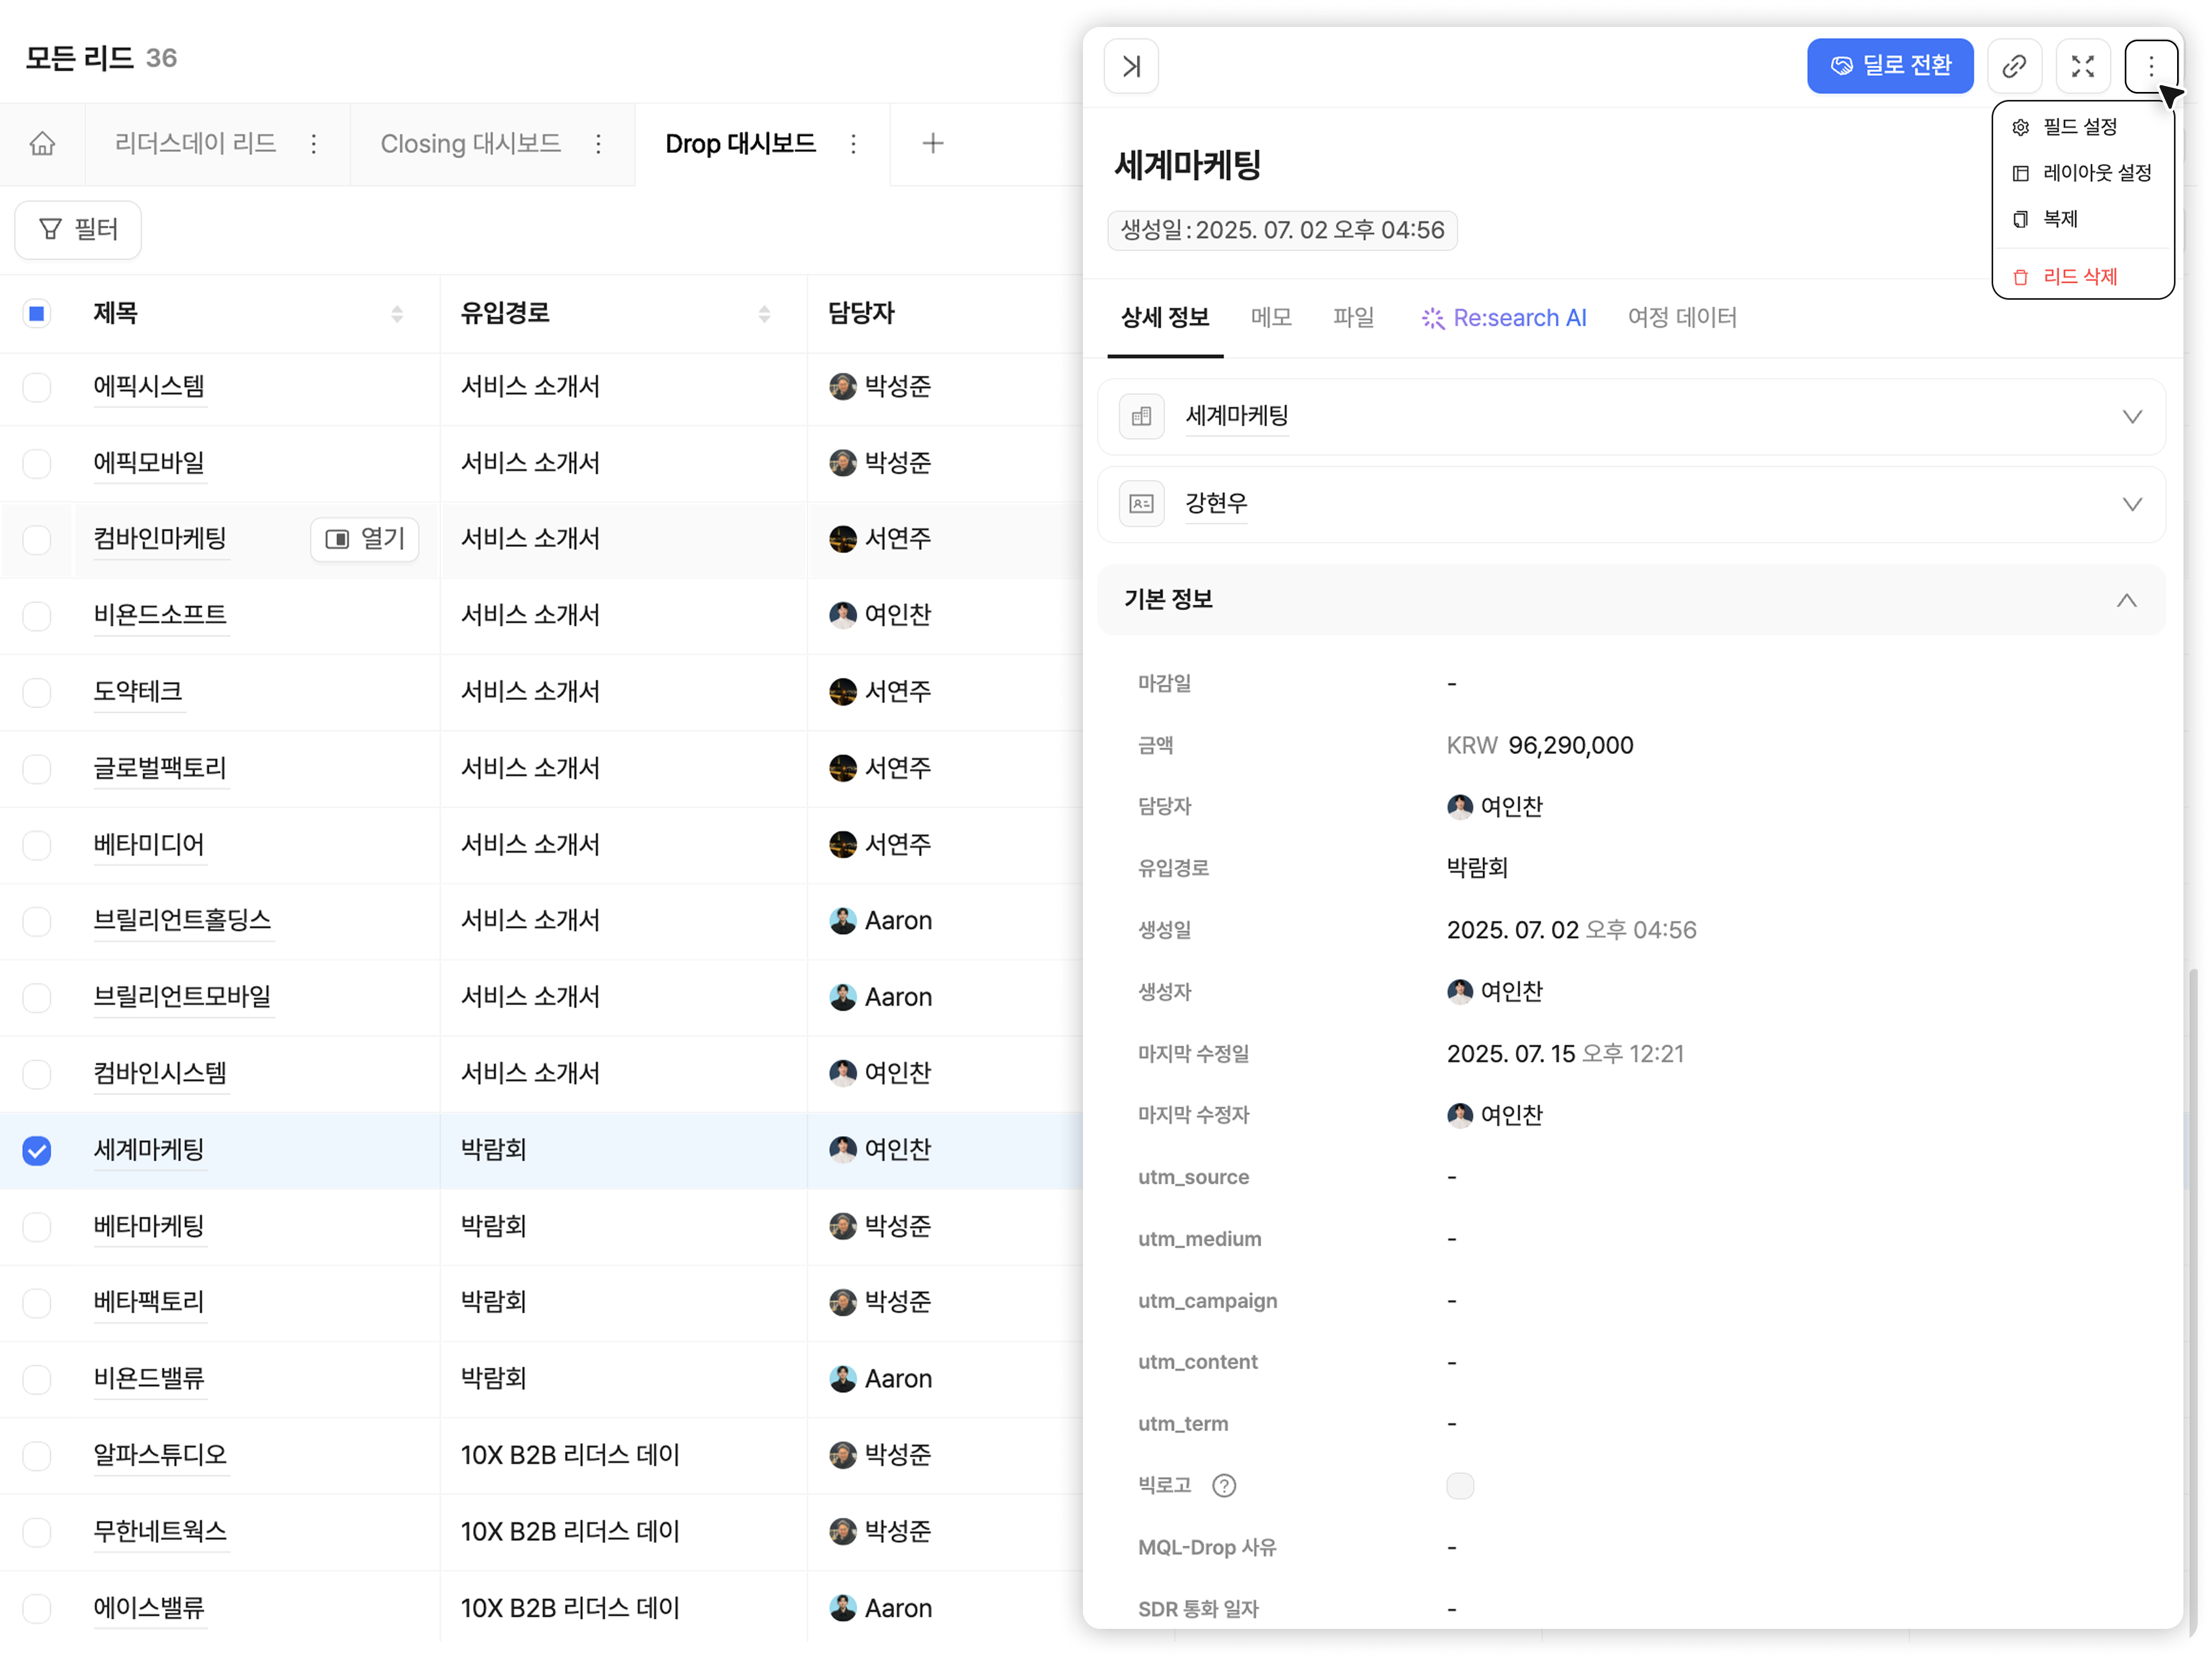Expand the 세계마케팅 company card

tap(2132, 417)
